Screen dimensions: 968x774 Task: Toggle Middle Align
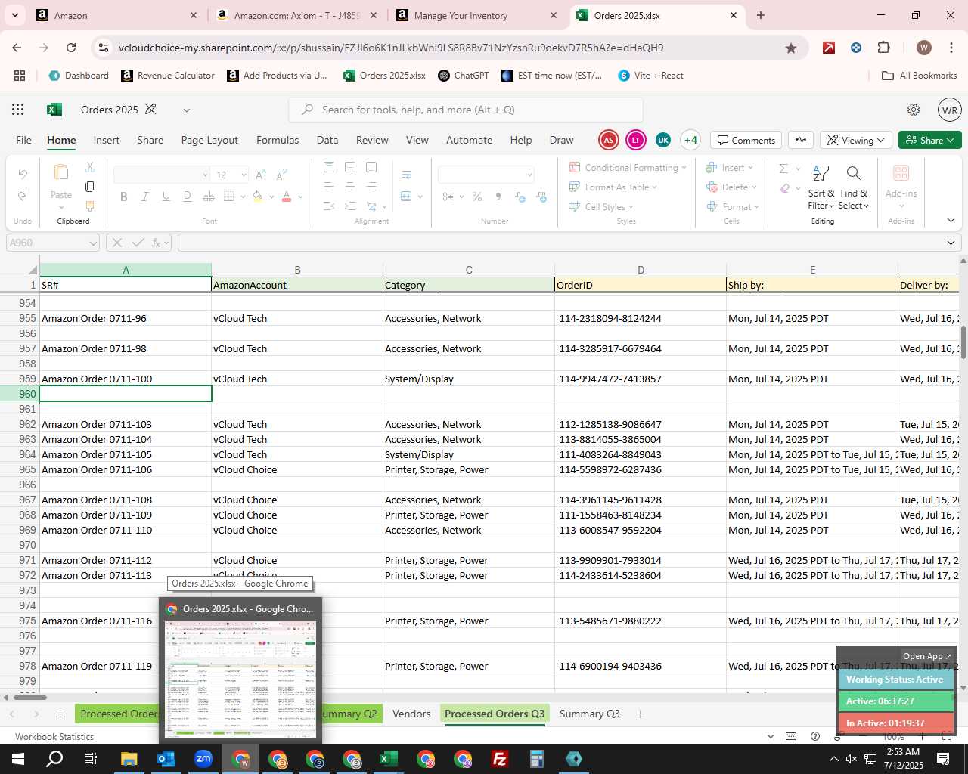coord(350,167)
